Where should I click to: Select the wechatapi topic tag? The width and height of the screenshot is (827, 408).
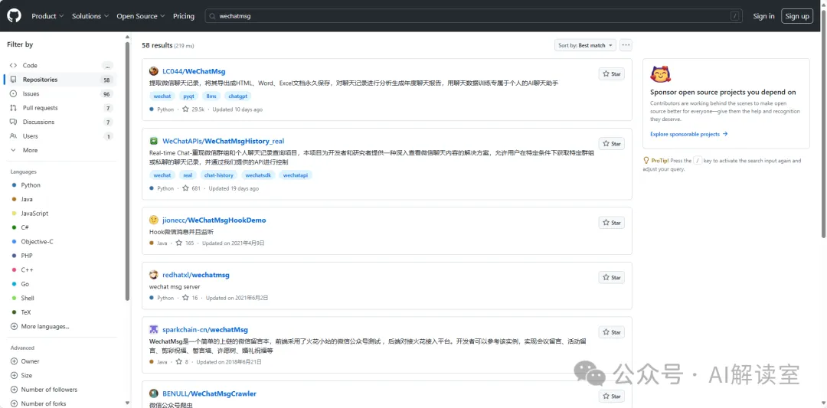click(296, 175)
